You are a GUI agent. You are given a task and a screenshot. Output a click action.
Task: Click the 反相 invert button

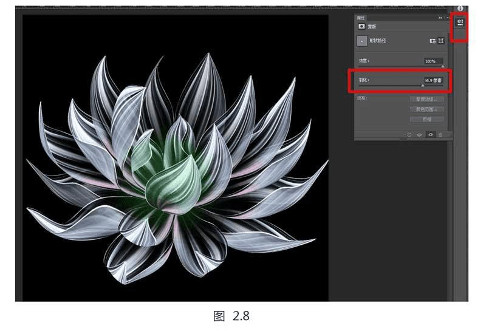click(x=426, y=119)
